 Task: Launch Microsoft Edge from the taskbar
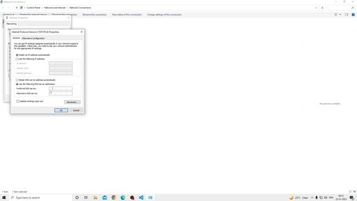click(123, 198)
